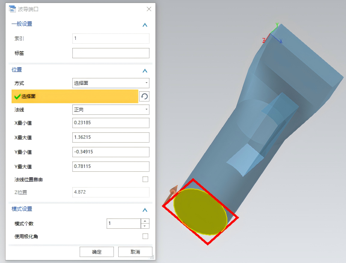Collapse the 位置 section

145,71
